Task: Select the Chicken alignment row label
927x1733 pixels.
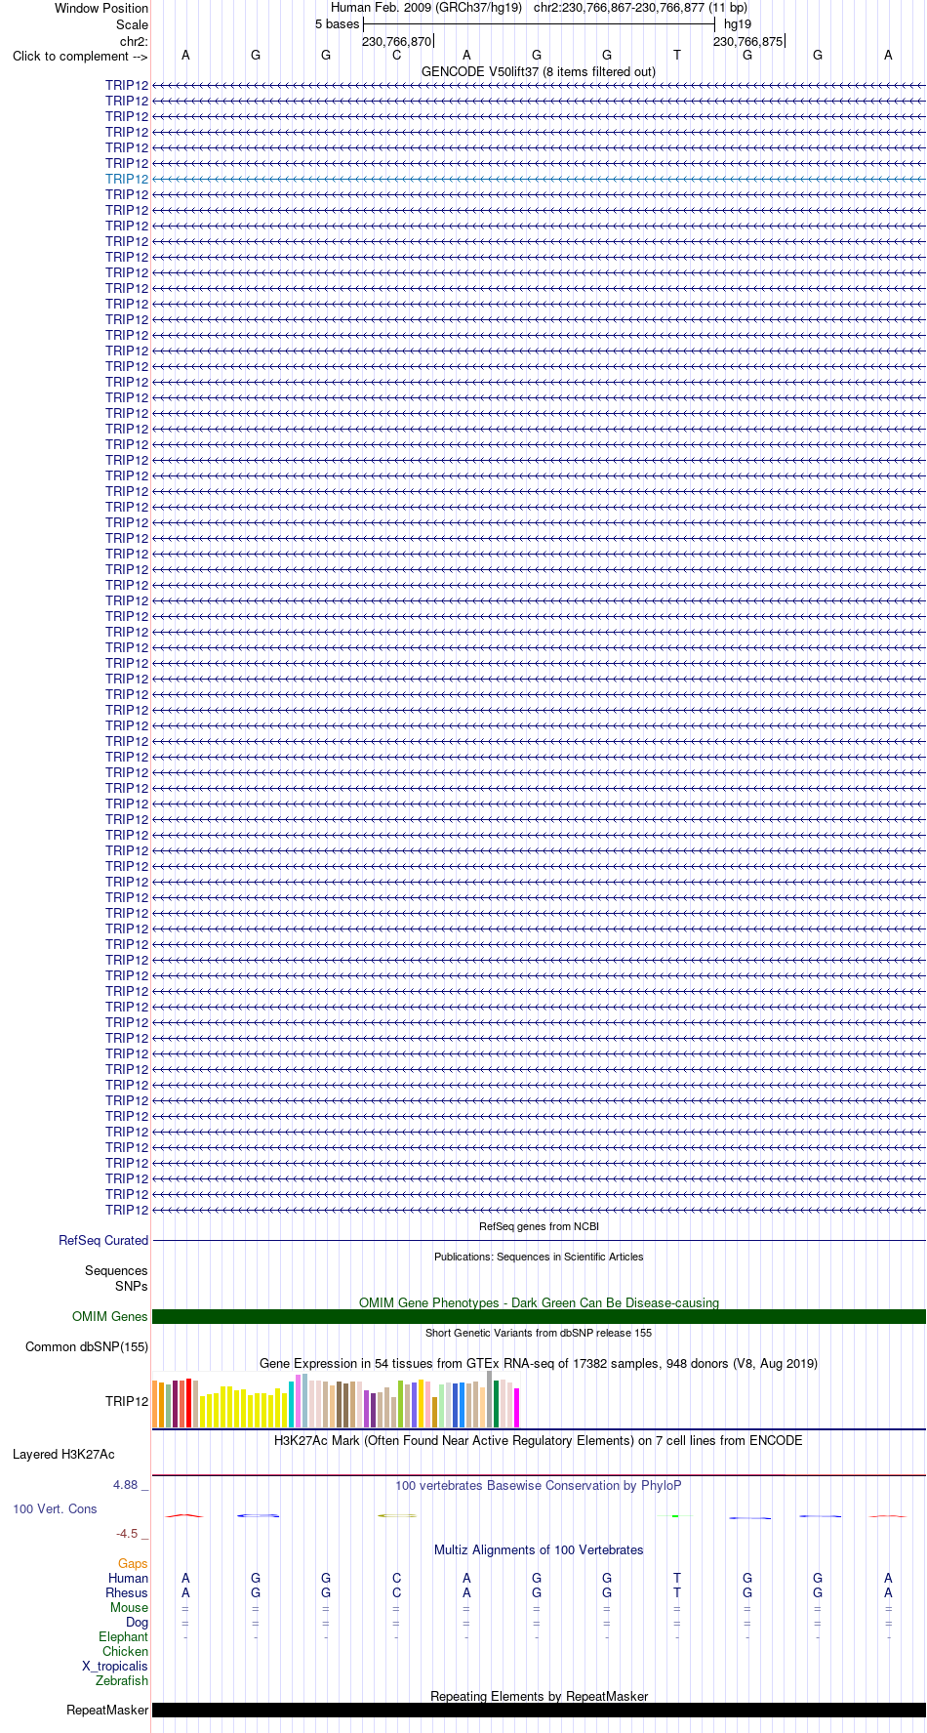Action: click(125, 1652)
